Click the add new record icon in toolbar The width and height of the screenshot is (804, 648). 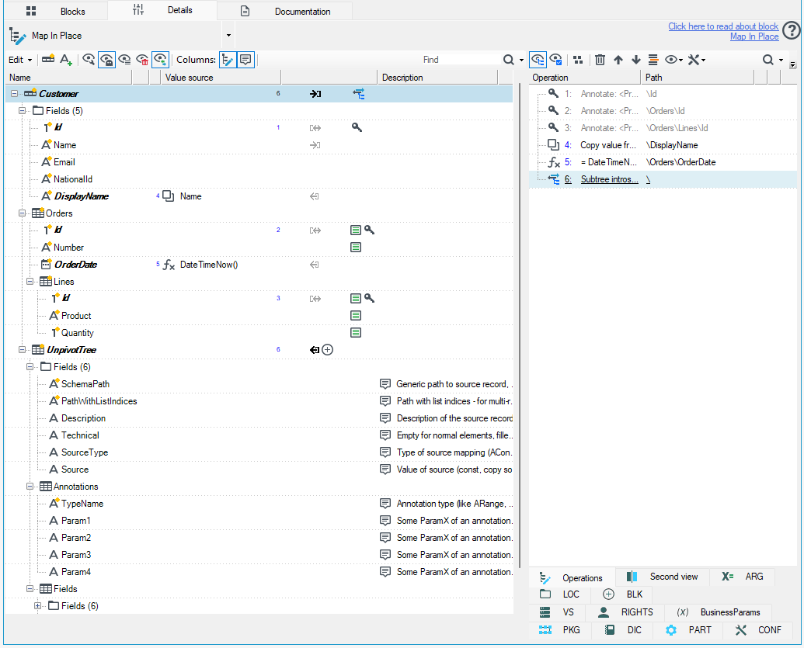[47, 60]
